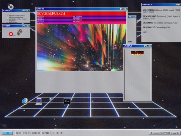Open NAV INDEX in the taskbar
Screen dimensions: 181x136
coord(46,133)
